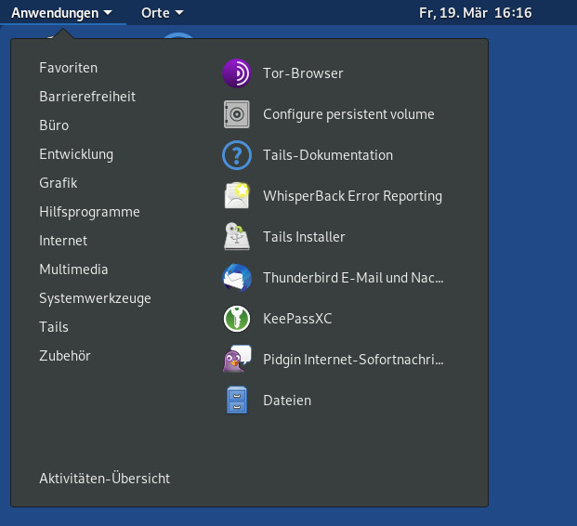577x526 pixels.
Task: Show the Tails category
Action: tap(54, 327)
